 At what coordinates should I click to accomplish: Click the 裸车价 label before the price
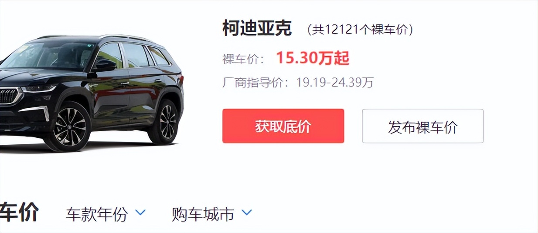tap(243, 59)
